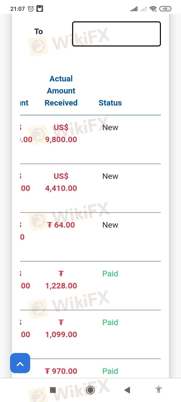This screenshot has width=181, height=402.
Task: Tap the accessibility figure icon
Action: (158, 390)
